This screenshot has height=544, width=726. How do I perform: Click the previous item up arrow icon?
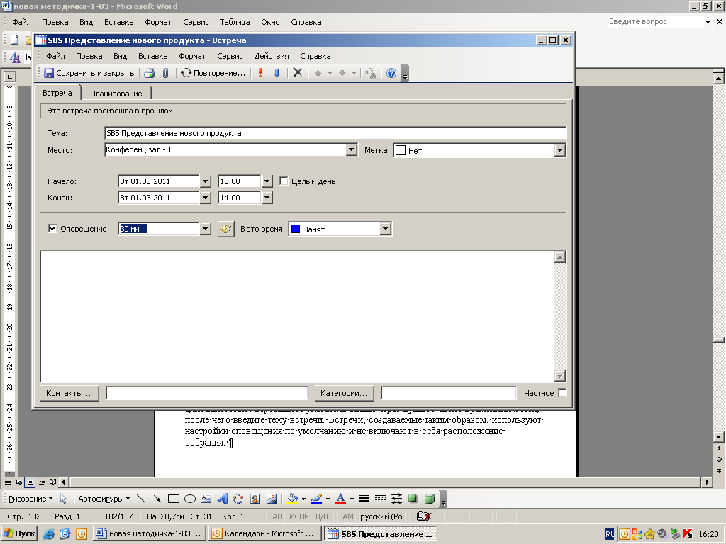coord(318,73)
